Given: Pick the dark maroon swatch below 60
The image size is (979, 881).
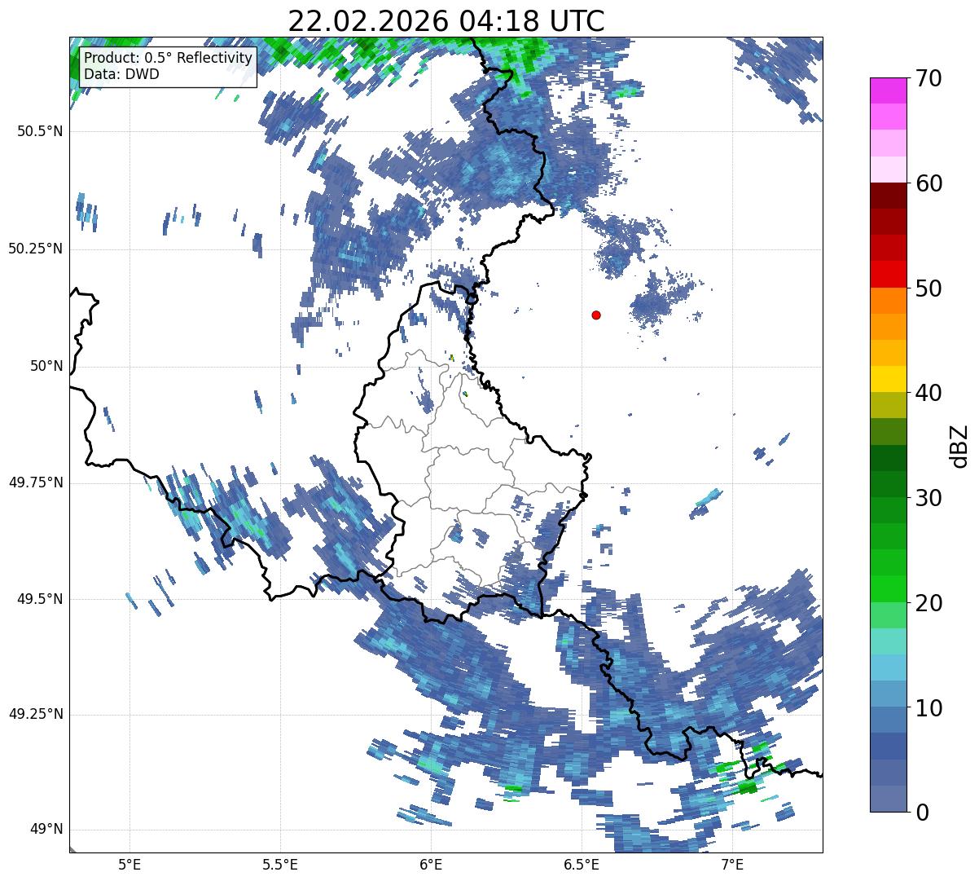Looking at the screenshot, I should coord(888,196).
